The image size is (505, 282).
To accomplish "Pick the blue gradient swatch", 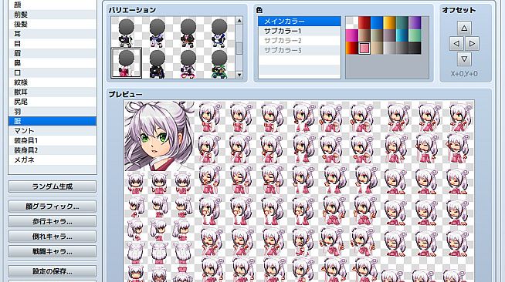I will pyautogui.click(x=377, y=23).
